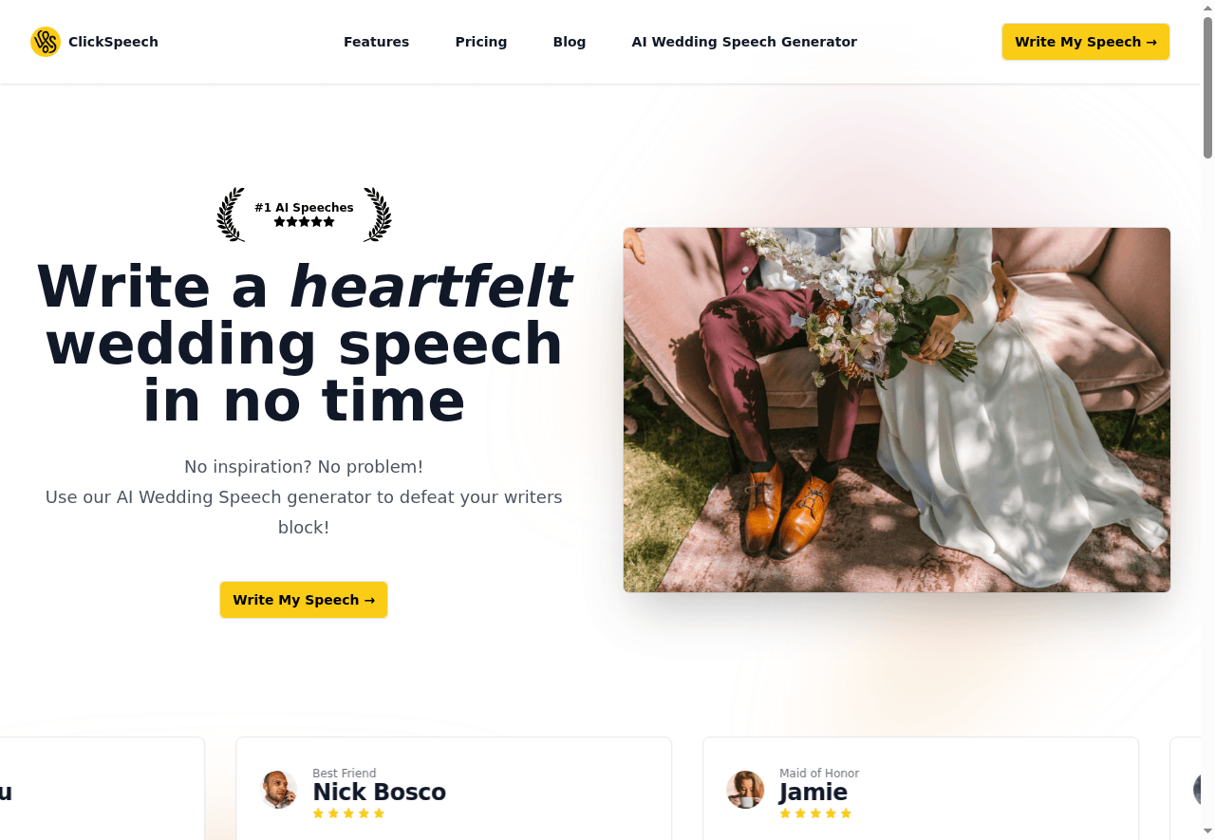Click the five stars under #1 AI Speeches
The height and width of the screenshot is (840, 1215).
pyautogui.click(x=304, y=222)
